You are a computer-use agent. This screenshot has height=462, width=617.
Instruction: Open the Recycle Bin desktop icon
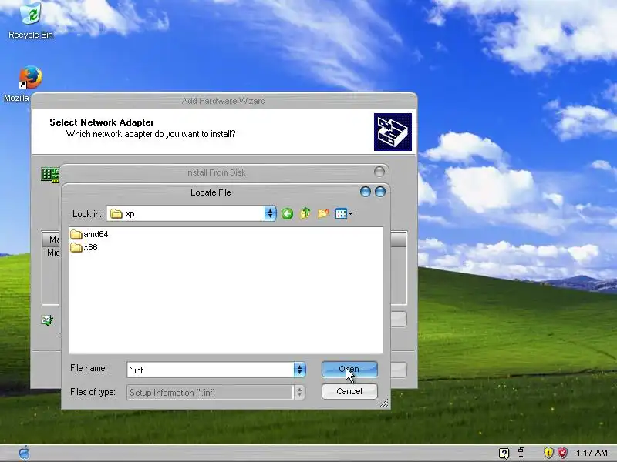tap(31, 21)
